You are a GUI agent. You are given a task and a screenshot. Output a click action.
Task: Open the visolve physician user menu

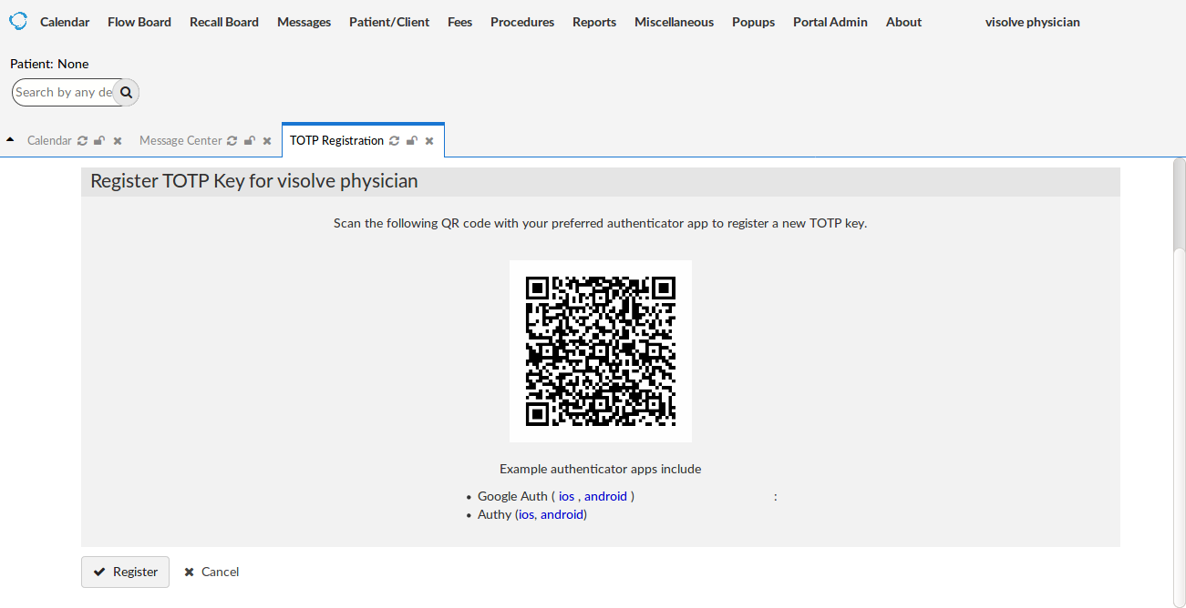tap(1033, 22)
